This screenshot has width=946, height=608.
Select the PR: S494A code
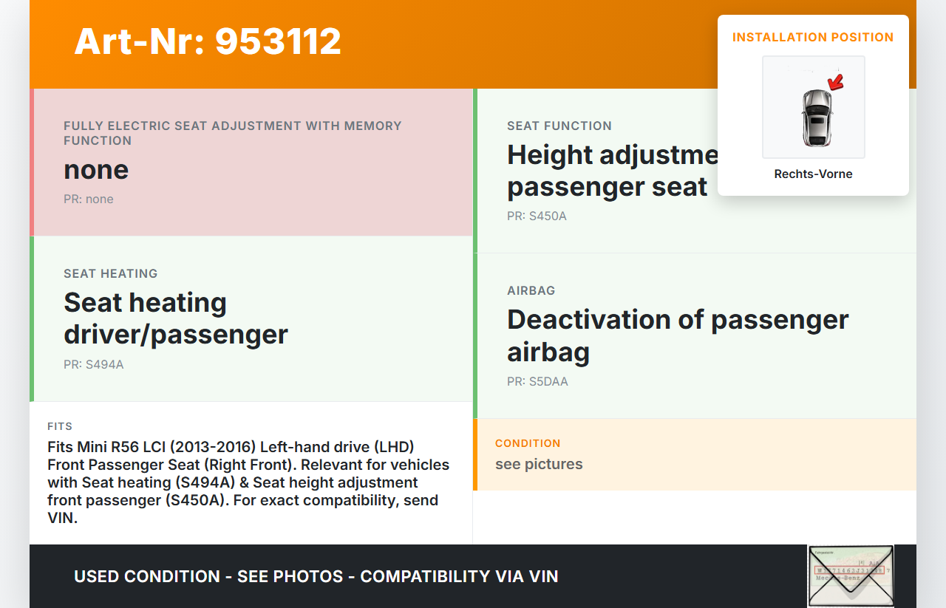[x=94, y=364]
